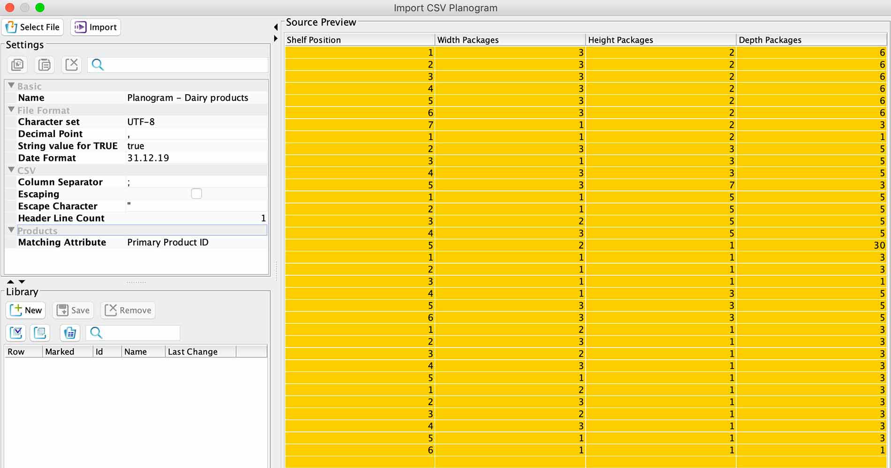Image resolution: width=891 pixels, height=468 pixels.
Task: Toggle the Escaping checkbox
Action: click(x=196, y=194)
